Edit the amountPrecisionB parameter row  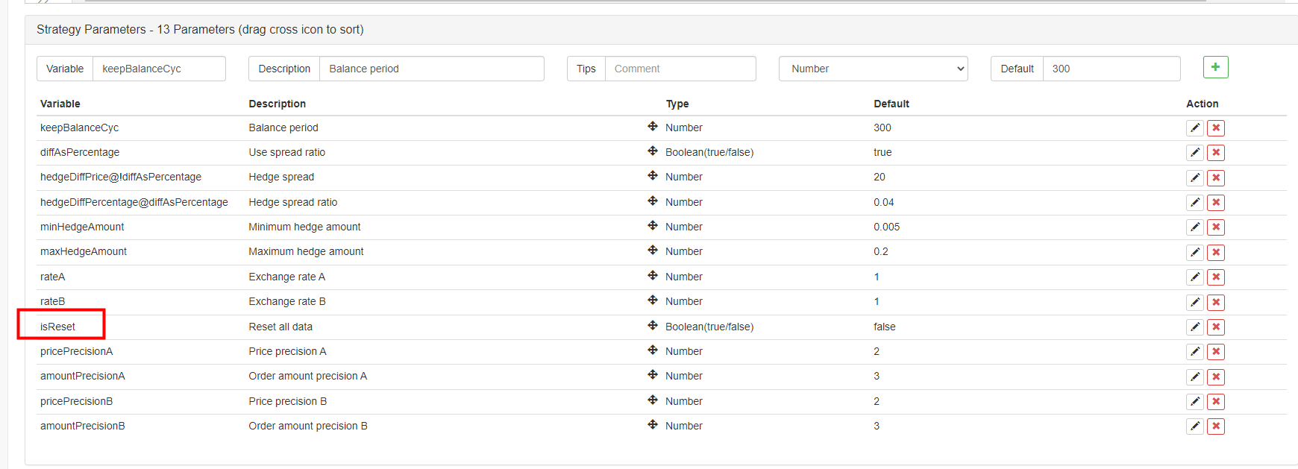(1194, 426)
